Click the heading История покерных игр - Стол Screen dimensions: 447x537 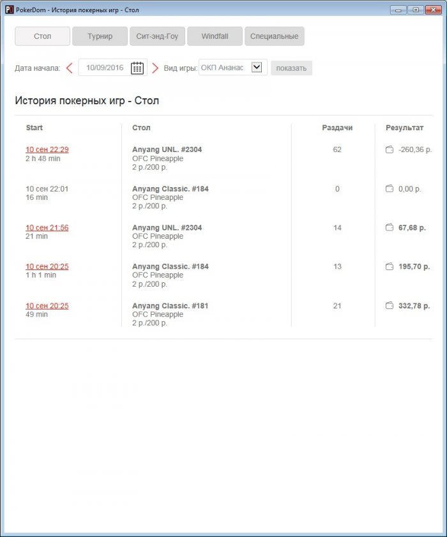[87, 101]
